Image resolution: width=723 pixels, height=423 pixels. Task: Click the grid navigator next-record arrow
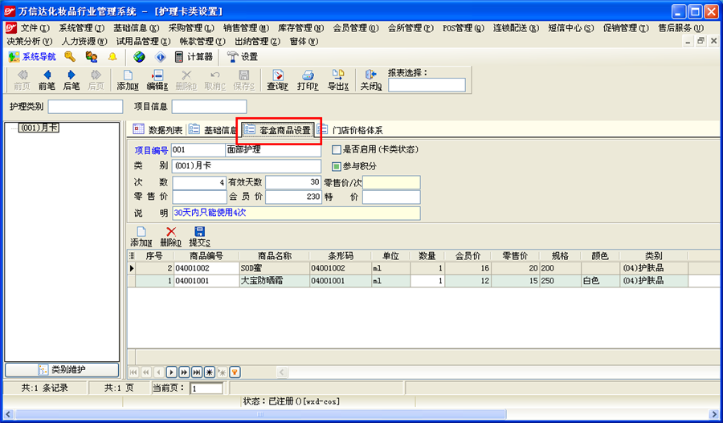(171, 372)
